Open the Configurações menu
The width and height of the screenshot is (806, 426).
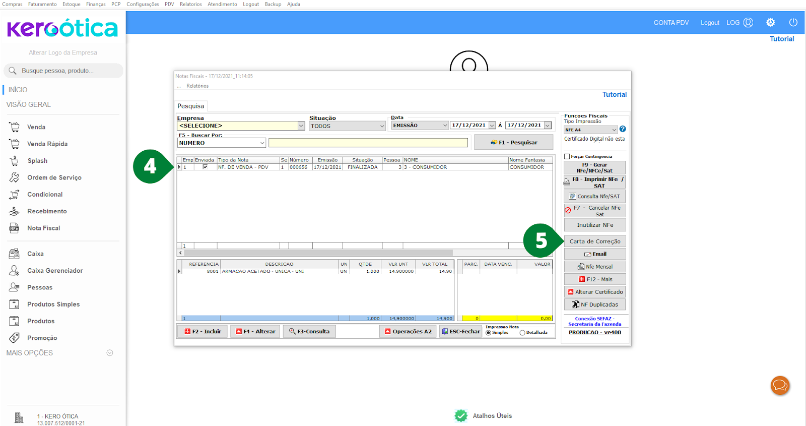pyautogui.click(x=143, y=4)
